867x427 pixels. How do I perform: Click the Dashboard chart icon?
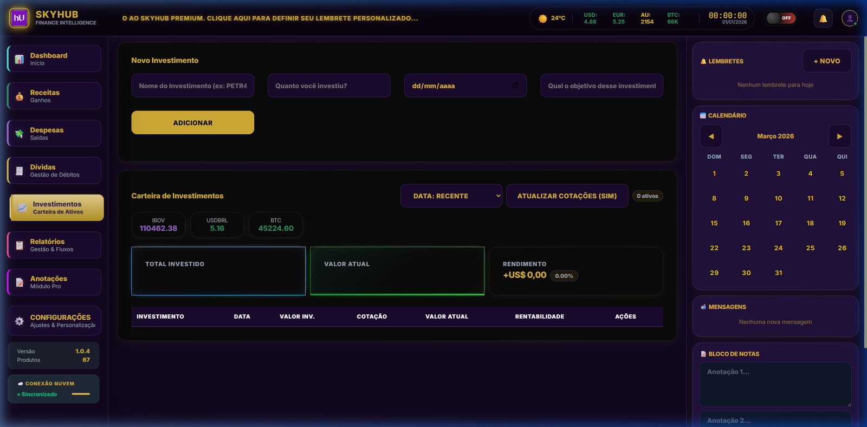click(20, 59)
